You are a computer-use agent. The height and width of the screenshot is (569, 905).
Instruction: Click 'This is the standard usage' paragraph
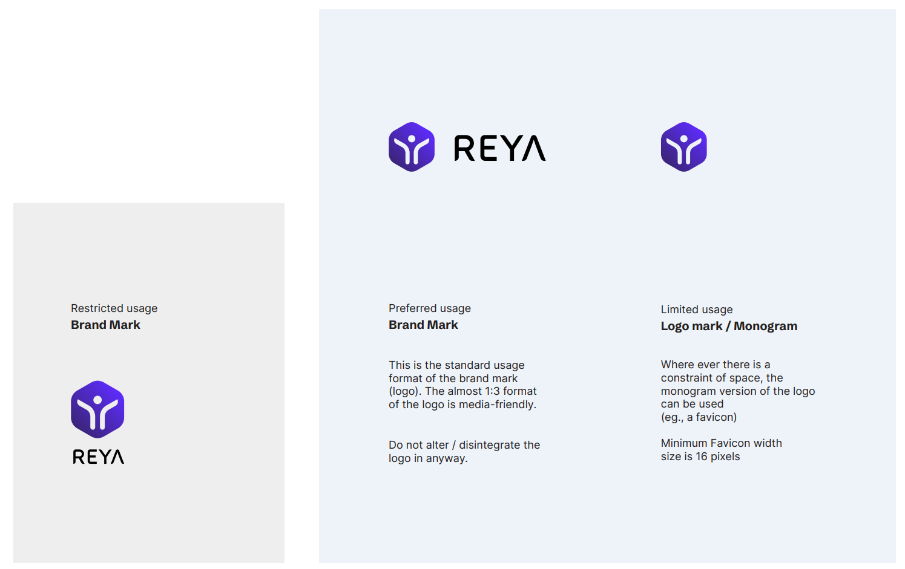(456, 365)
